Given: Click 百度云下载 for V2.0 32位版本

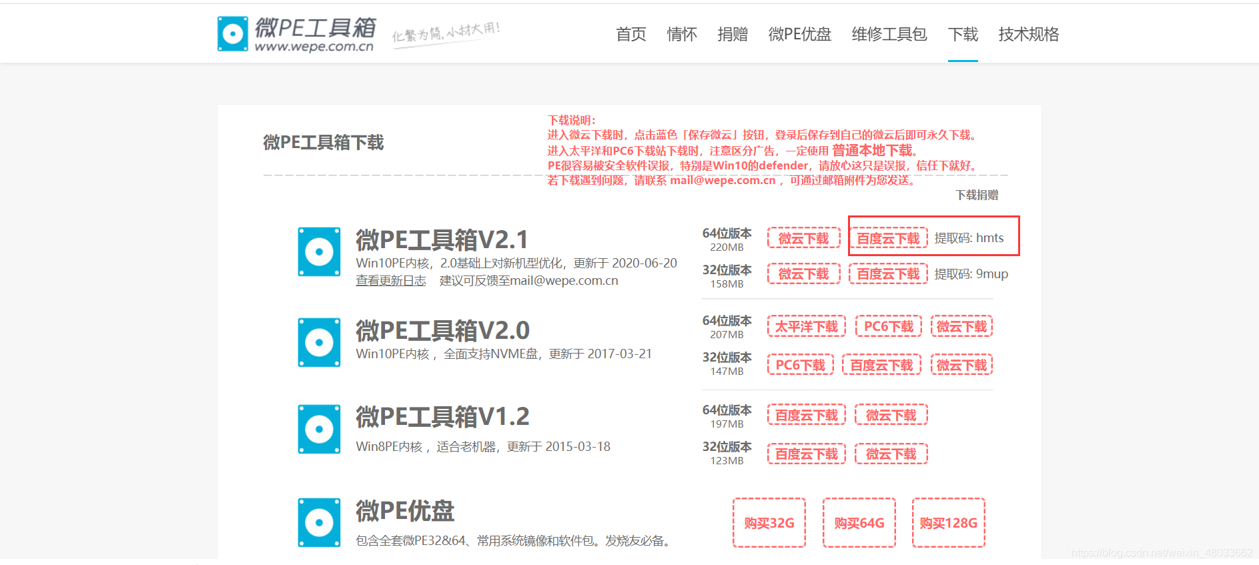Looking at the screenshot, I should 881,365.
